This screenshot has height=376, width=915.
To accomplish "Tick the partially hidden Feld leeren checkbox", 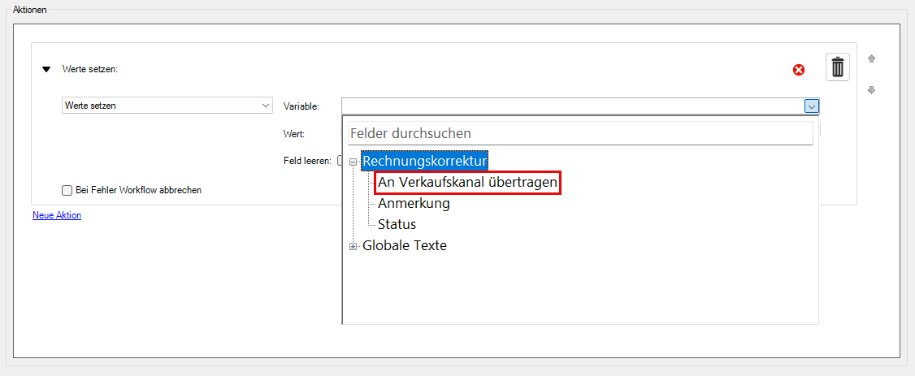I will pyautogui.click(x=340, y=161).
